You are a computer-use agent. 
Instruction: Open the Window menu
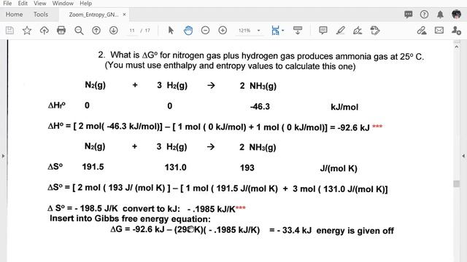click(x=63, y=3)
